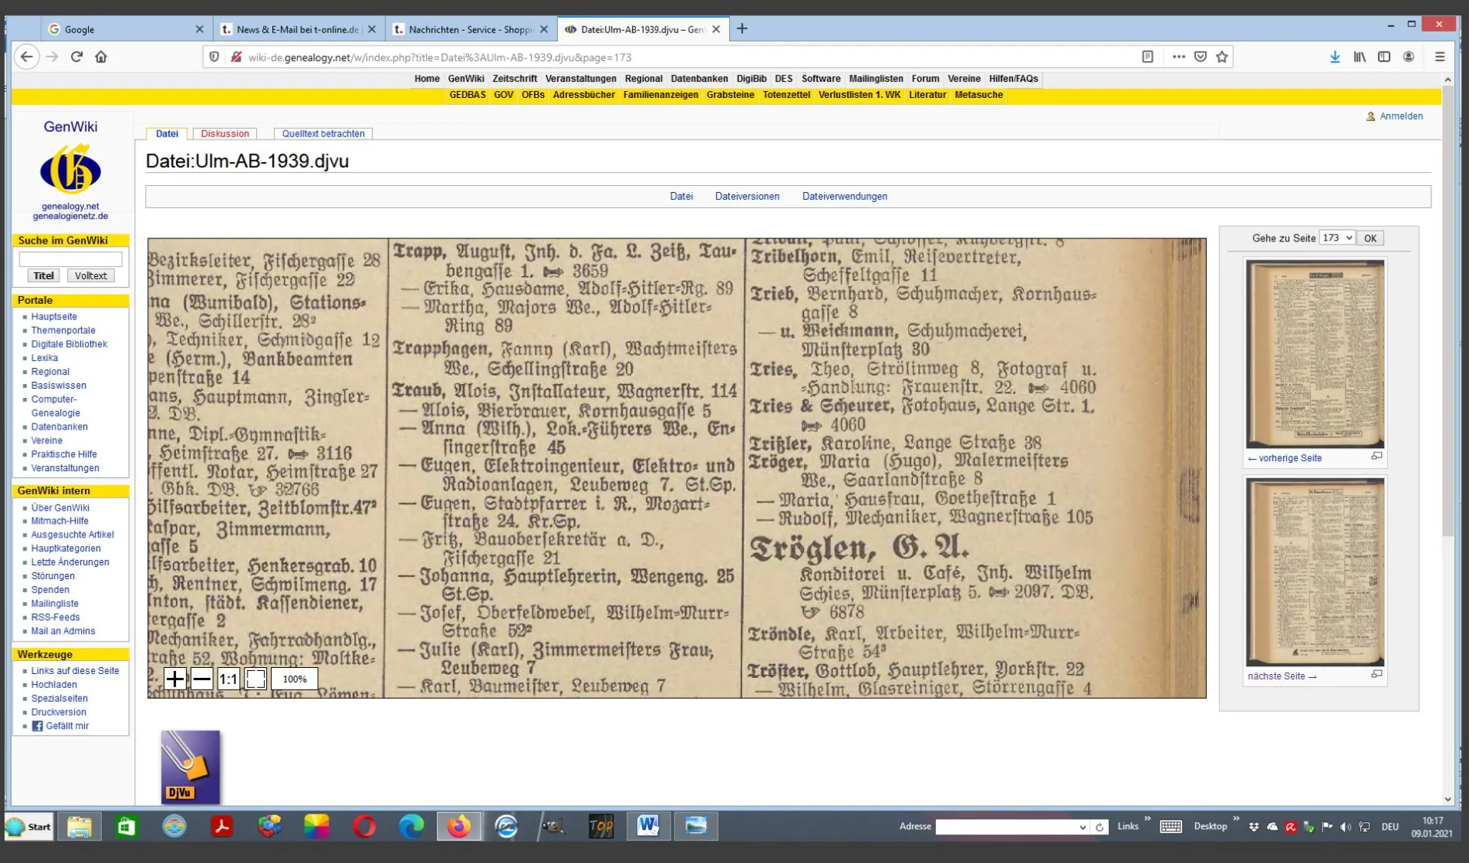The width and height of the screenshot is (1469, 863).
Task: Open the vorherige Seite page thumbnail
Action: pyautogui.click(x=1315, y=353)
